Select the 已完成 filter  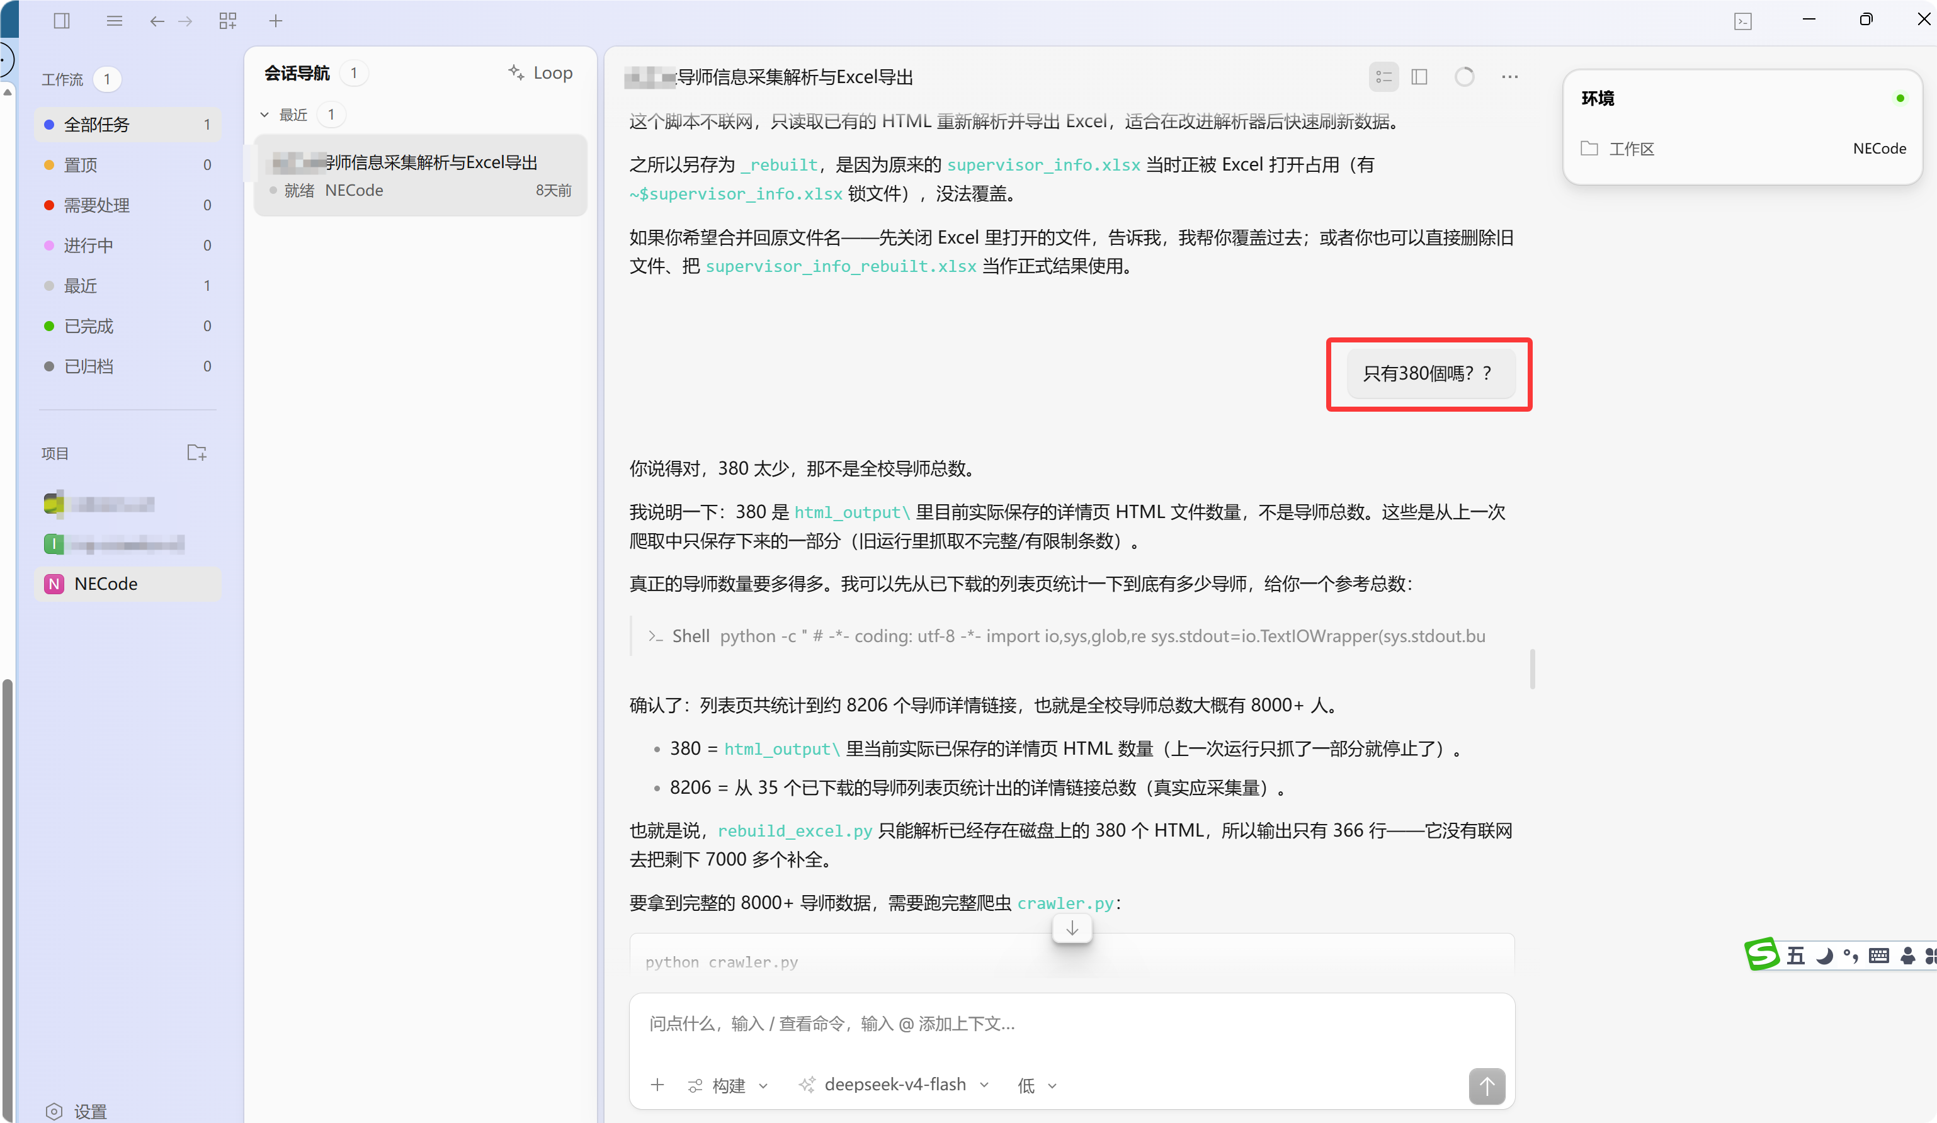[x=128, y=325]
